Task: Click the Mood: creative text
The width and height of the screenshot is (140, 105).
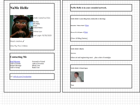Action: pos(16,41)
